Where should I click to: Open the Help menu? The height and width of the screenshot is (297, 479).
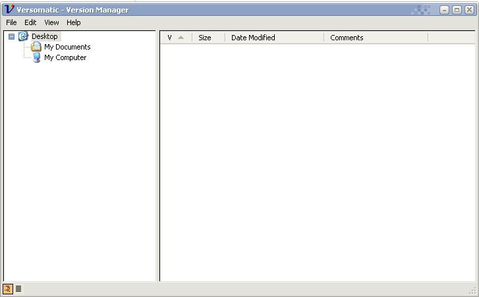point(74,22)
